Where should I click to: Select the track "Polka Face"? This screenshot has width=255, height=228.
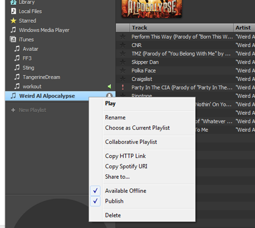[x=144, y=70]
